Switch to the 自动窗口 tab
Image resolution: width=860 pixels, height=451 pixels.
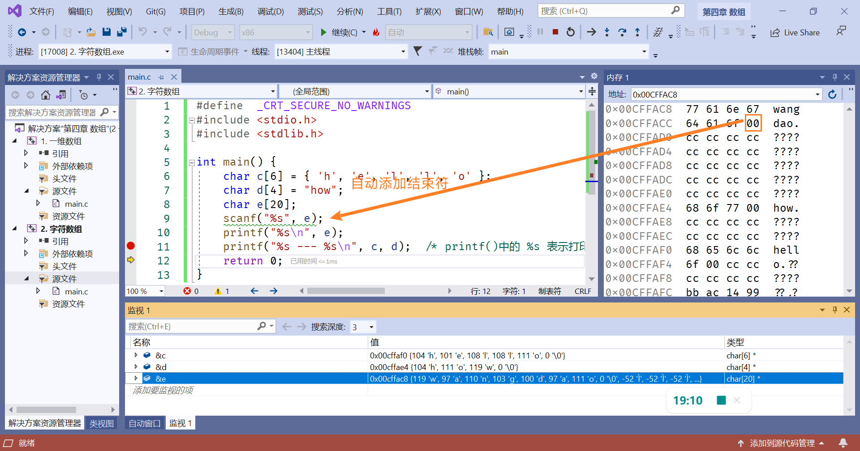point(144,423)
